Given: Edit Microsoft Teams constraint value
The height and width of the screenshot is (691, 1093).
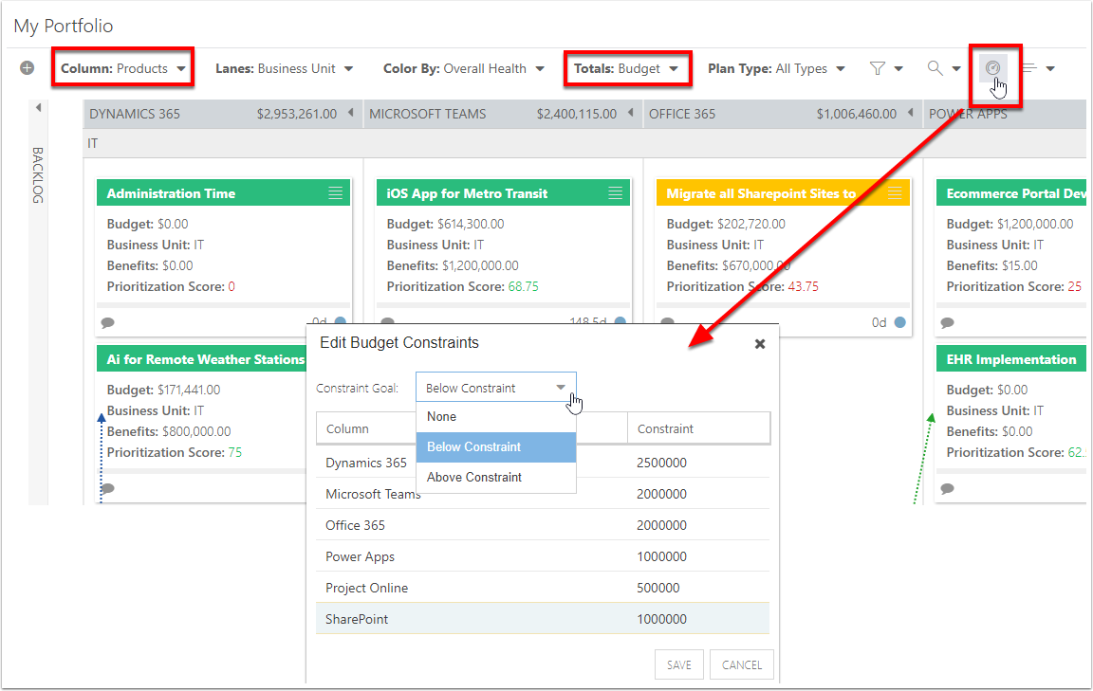Looking at the screenshot, I should (661, 494).
